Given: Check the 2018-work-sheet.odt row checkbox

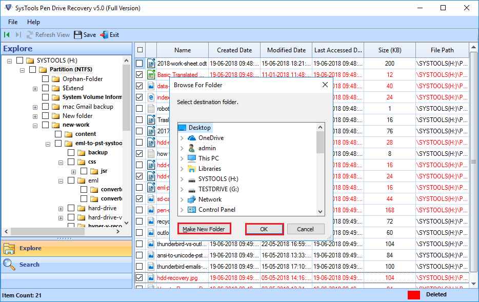Looking at the screenshot, I should (139, 64).
